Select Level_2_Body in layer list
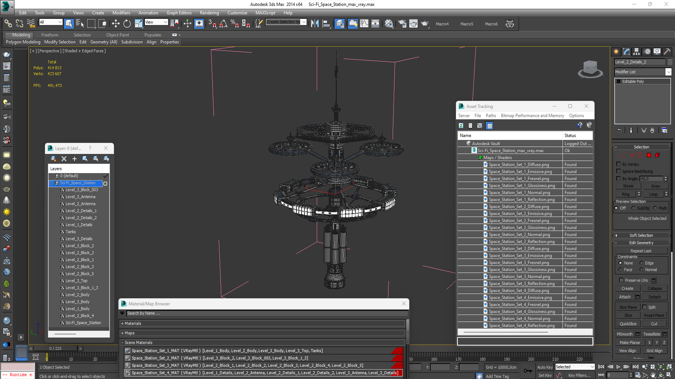The image size is (675, 379). point(77,295)
